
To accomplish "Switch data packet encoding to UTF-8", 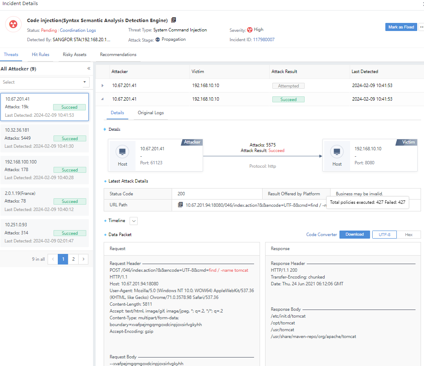I will 384,234.
